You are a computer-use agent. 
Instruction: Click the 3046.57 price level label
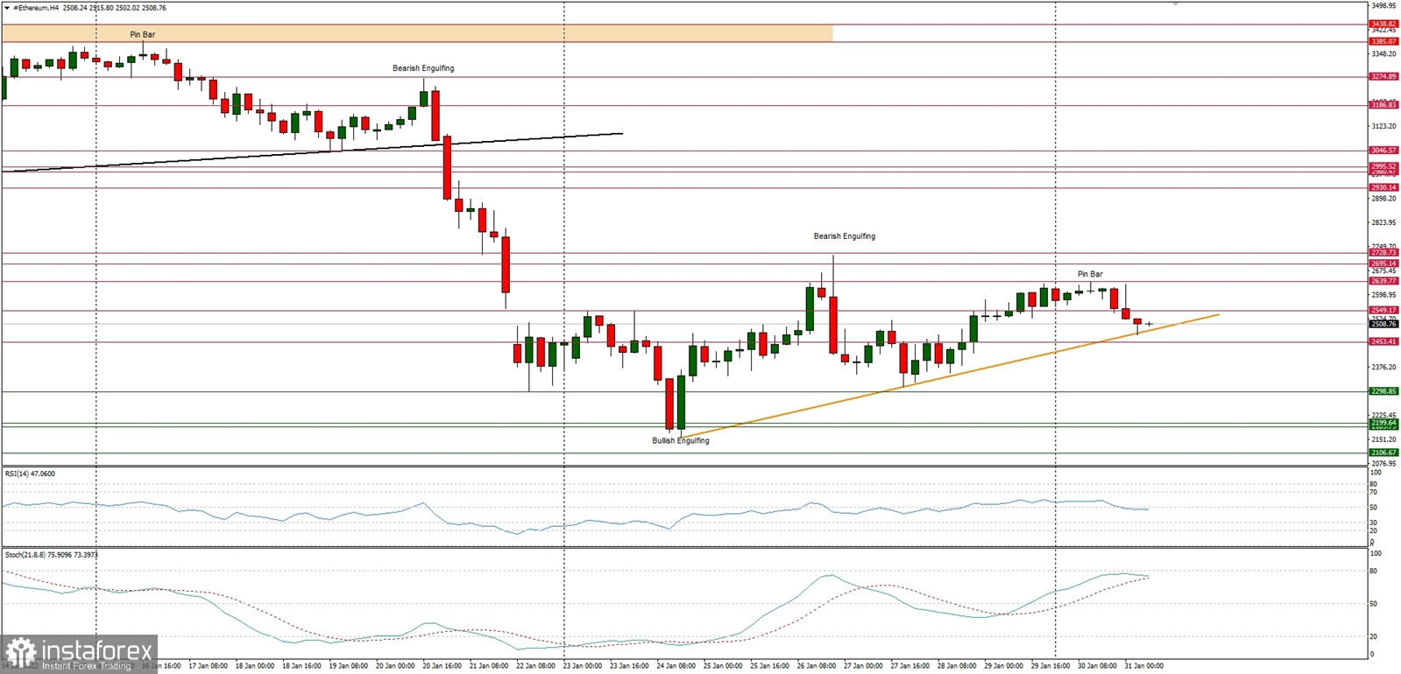click(1383, 151)
